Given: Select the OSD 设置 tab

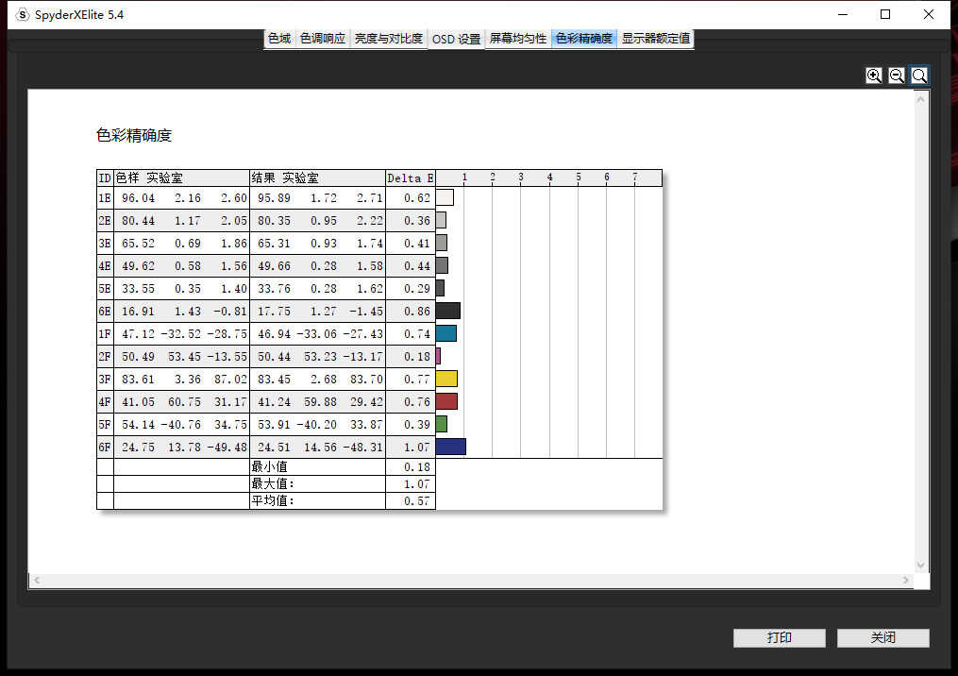Looking at the screenshot, I should coord(457,39).
